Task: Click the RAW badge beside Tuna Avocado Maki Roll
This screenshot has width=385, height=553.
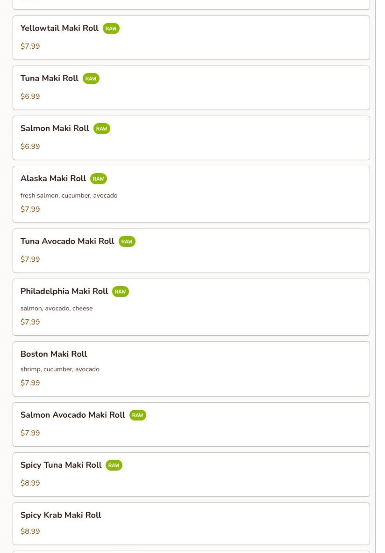Action: click(x=127, y=242)
